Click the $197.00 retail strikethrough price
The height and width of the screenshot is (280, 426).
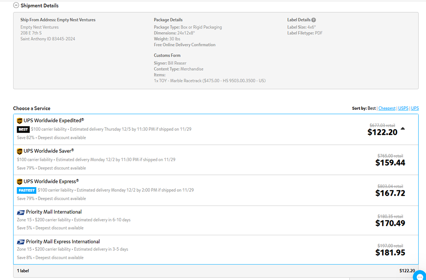(390, 246)
